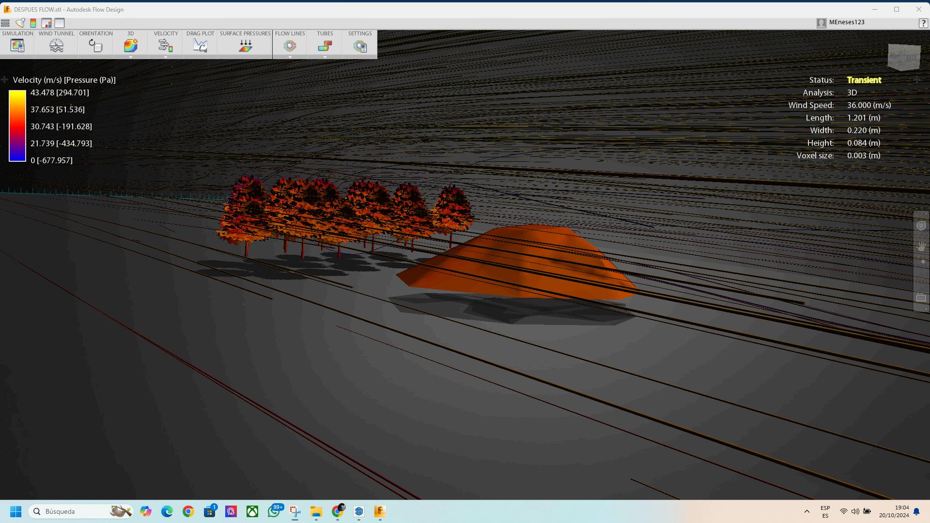Show the Drag Plot
The width and height of the screenshot is (930, 523).
tap(200, 46)
